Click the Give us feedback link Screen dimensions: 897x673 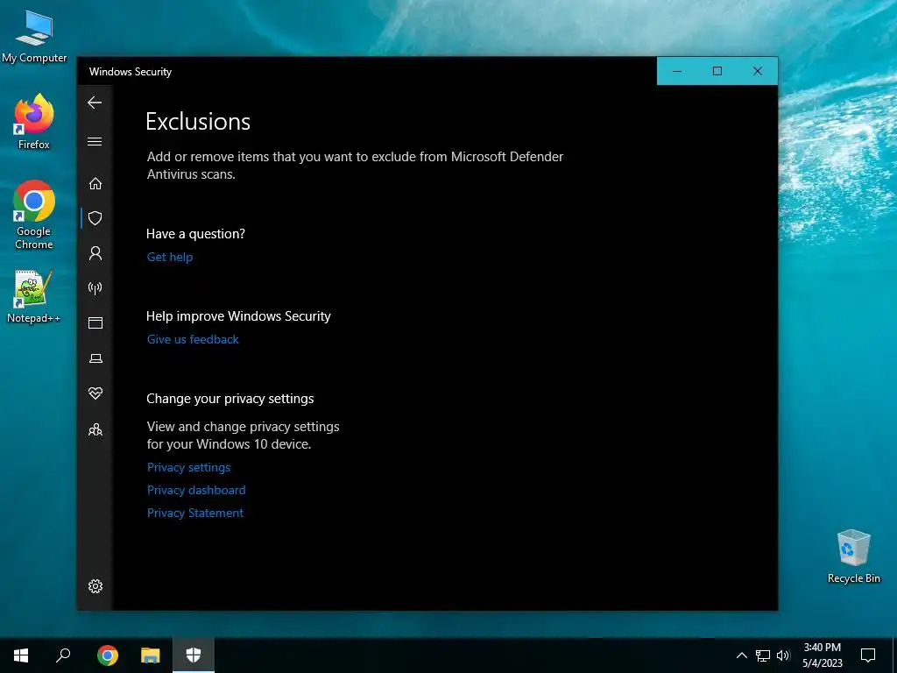tap(193, 339)
